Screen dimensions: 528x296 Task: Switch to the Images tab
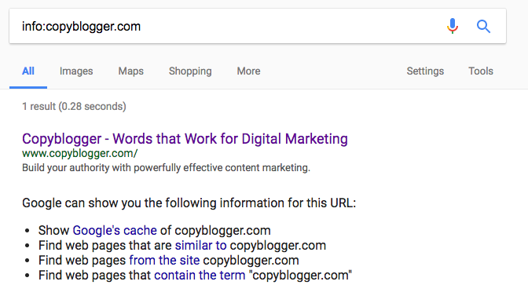click(x=76, y=71)
